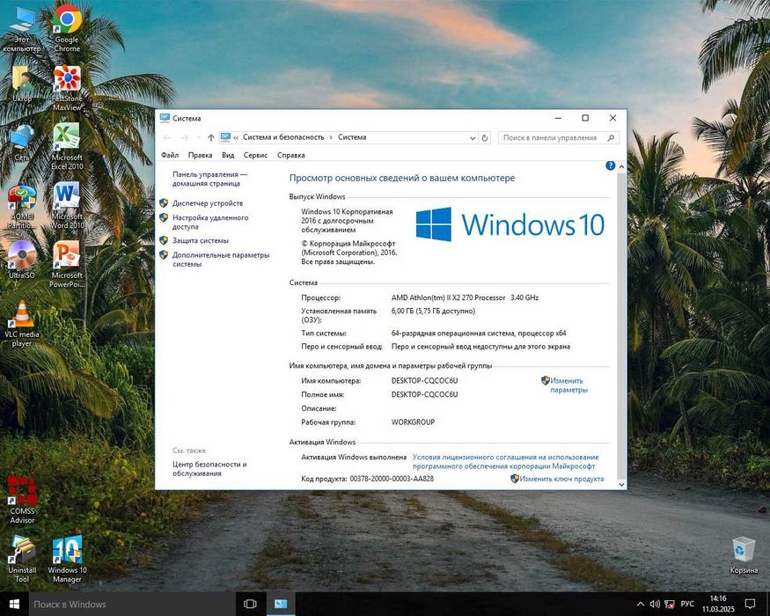Click the 6,00 ГБ installed memory value

433,311
